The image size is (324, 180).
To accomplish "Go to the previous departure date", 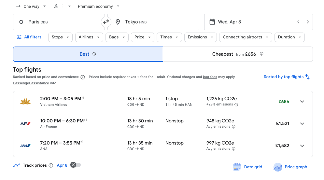I will tap(298, 22).
